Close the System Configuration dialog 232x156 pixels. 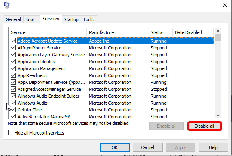click(225, 5)
